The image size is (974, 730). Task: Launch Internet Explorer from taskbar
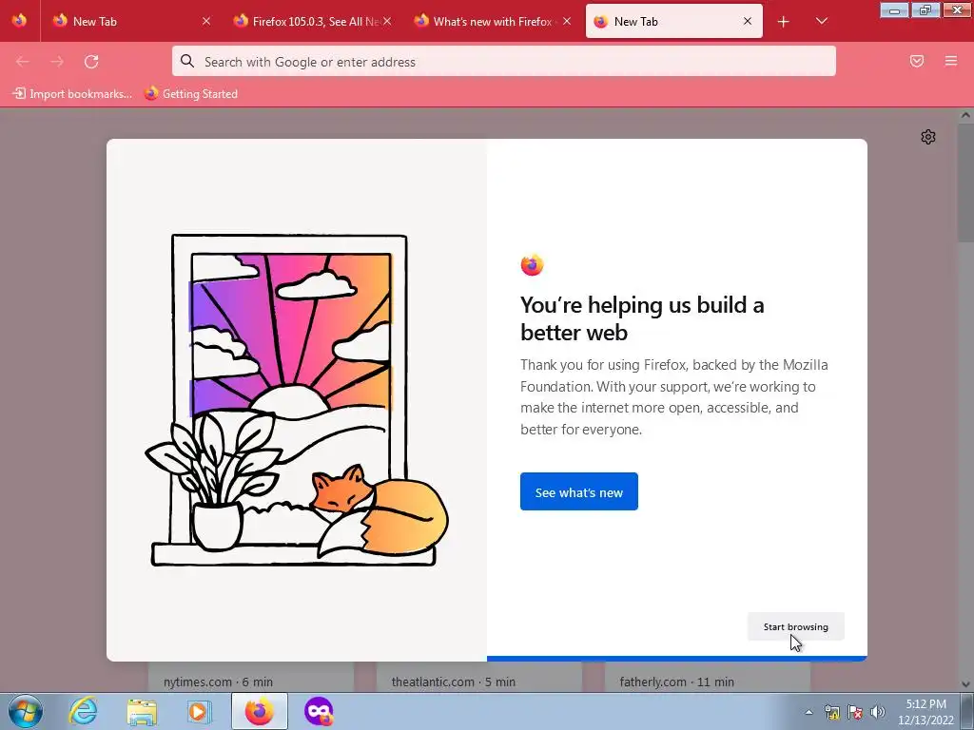pos(83,711)
